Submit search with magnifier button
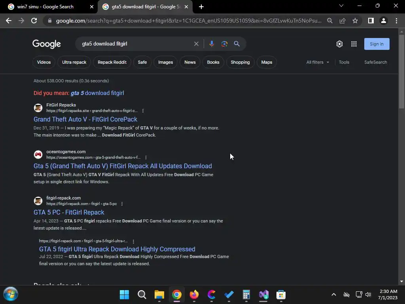 [237, 44]
